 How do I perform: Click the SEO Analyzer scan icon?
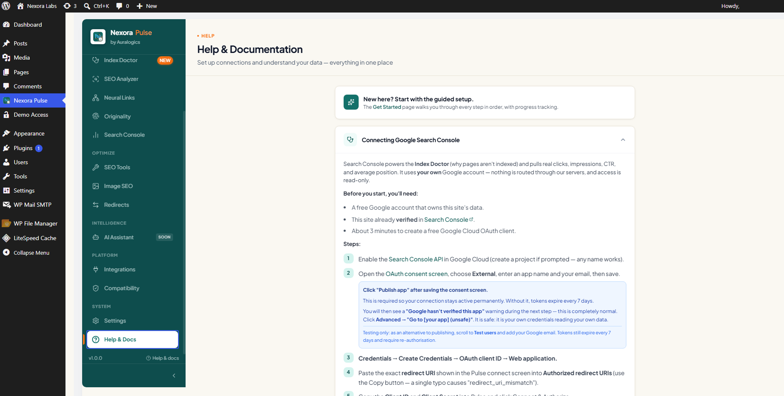pos(95,79)
